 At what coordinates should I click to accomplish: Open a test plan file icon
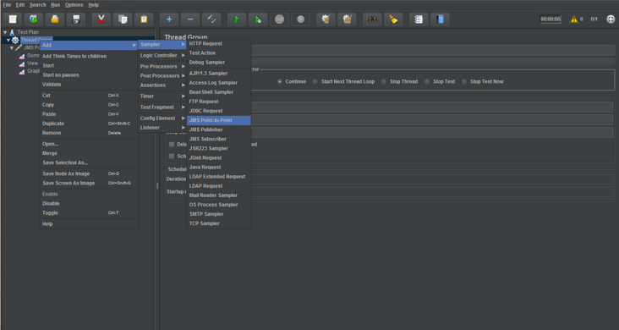point(55,19)
